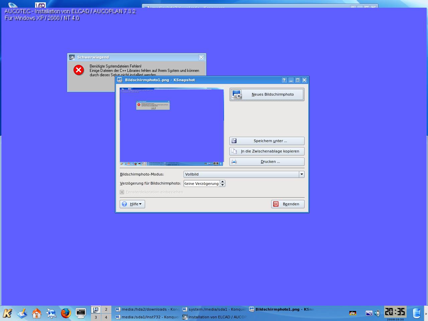Open the Bildschirmphoto-Modus Vollbild dropdown

click(x=244, y=174)
